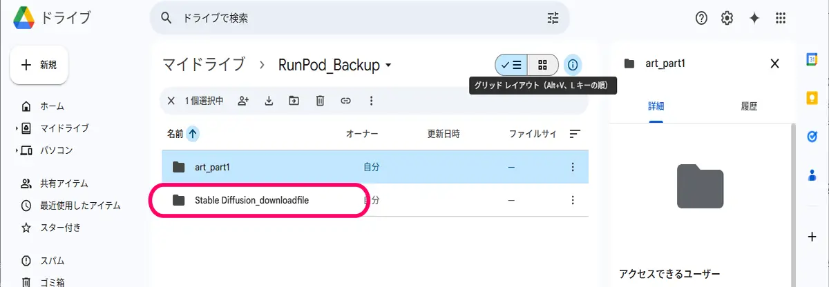Click the 更新日時 column header

click(444, 134)
